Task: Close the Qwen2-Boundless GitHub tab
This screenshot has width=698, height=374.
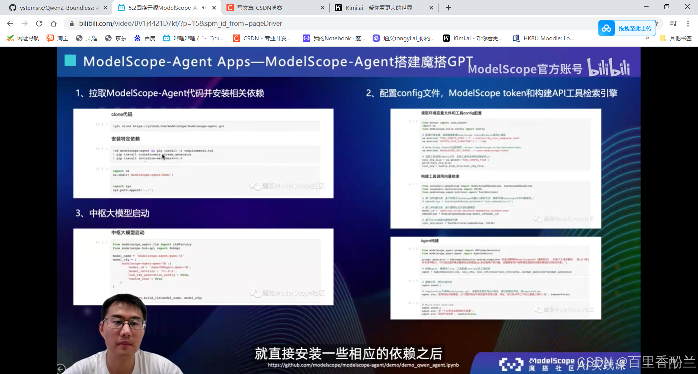Action: point(105,8)
